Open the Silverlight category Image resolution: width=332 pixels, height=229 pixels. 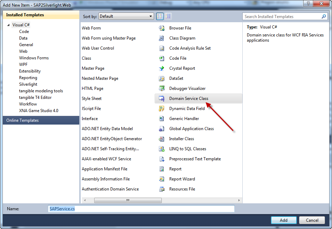tap(28, 84)
